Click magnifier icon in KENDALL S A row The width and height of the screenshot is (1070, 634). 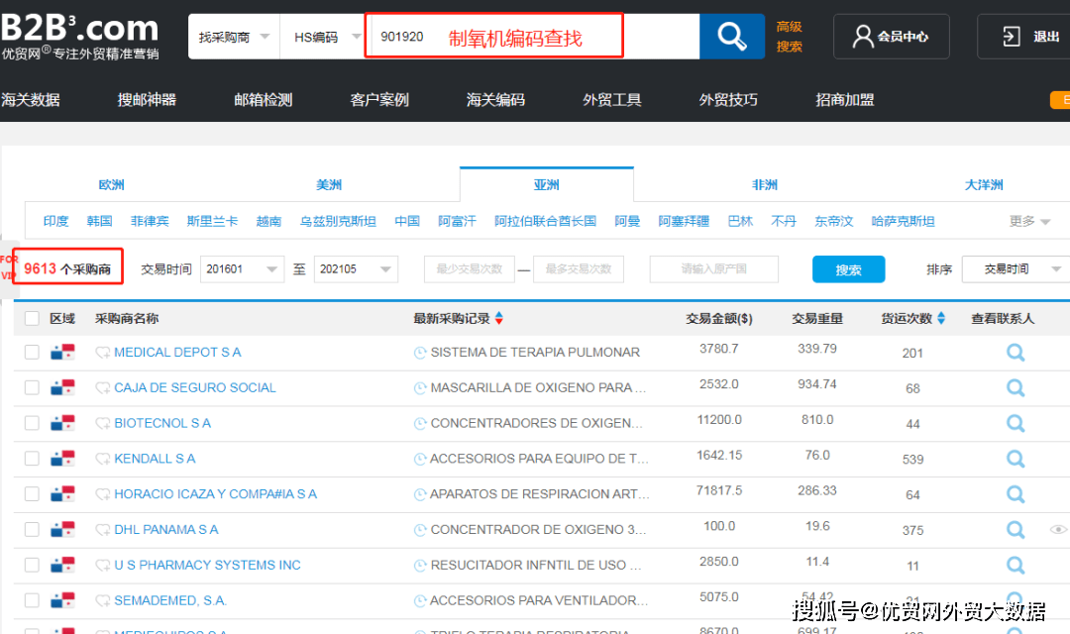point(1016,459)
